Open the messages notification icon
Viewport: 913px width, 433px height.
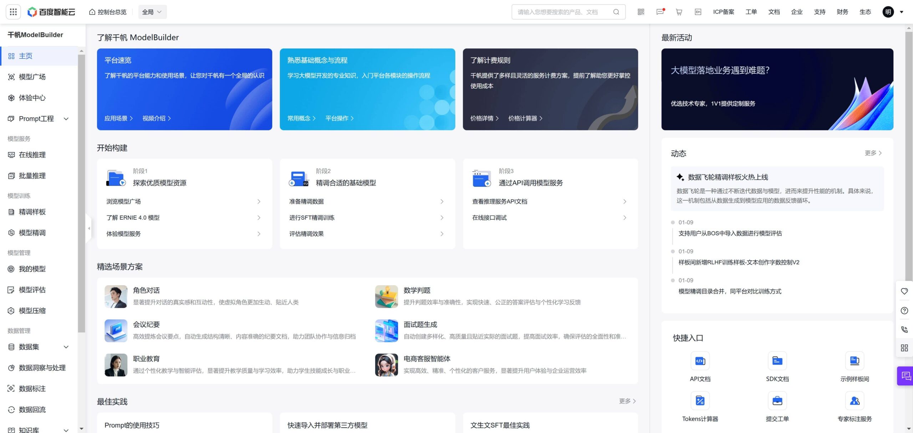(660, 12)
